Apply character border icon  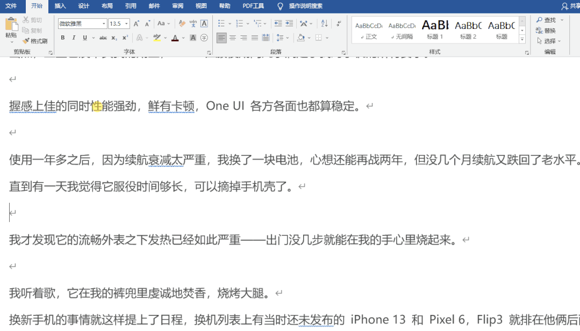tap(204, 24)
